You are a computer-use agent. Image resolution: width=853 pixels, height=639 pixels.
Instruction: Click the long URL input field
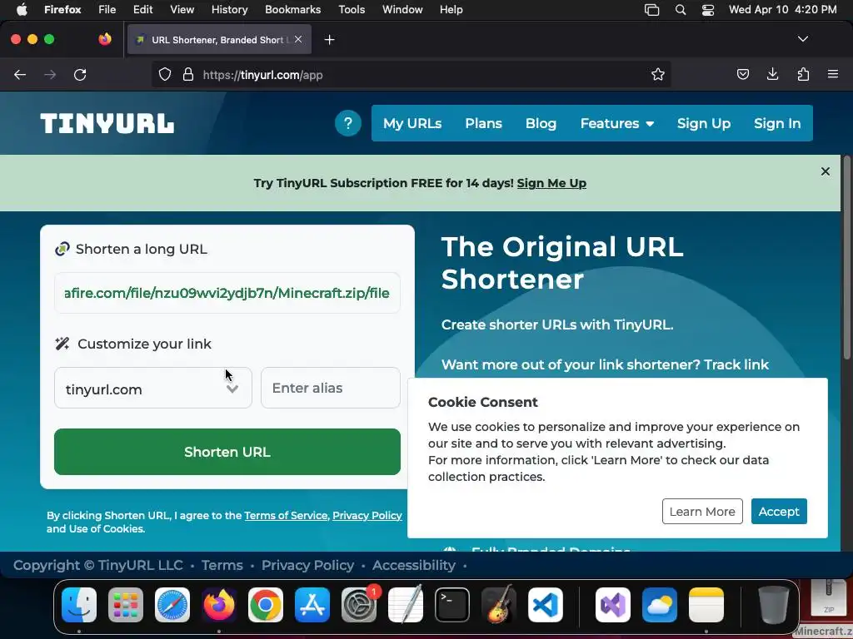[227, 293]
